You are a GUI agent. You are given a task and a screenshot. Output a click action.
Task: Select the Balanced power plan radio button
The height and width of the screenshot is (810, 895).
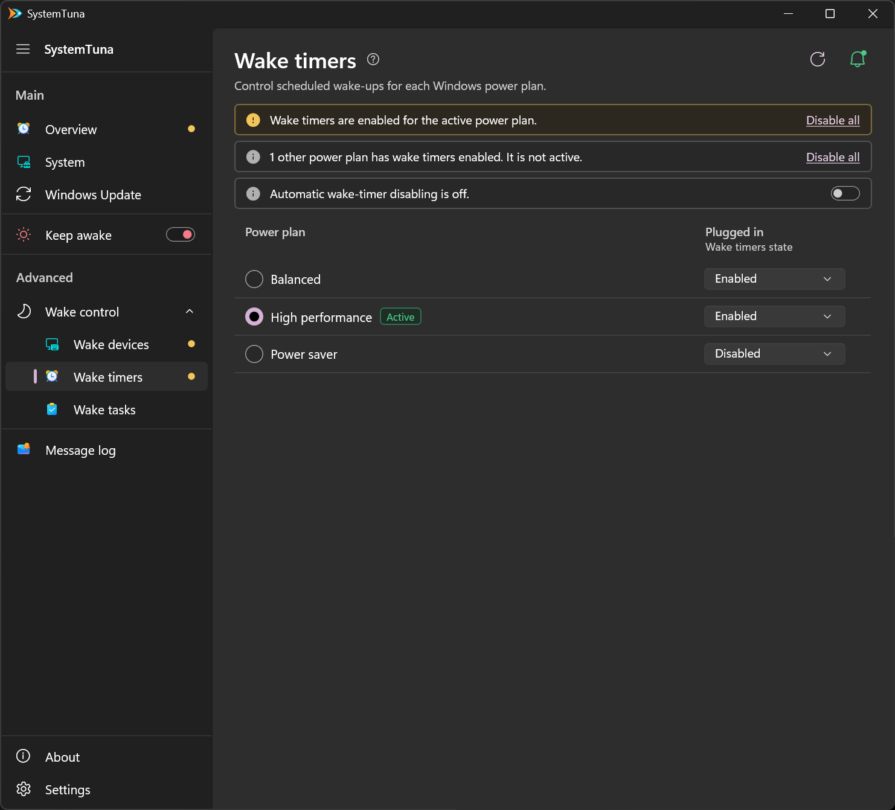point(254,279)
